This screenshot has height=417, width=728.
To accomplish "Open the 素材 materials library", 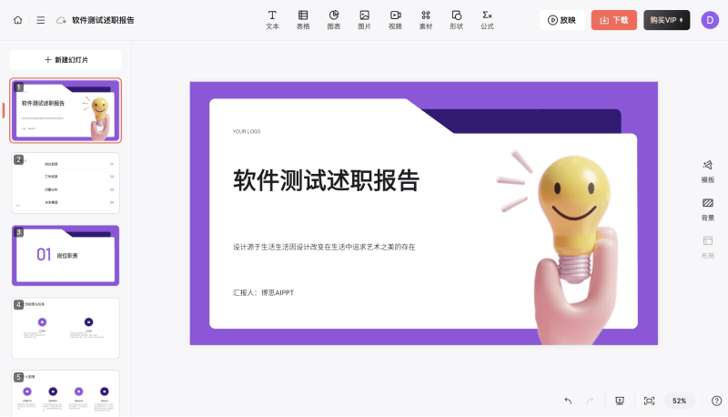I will [426, 19].
